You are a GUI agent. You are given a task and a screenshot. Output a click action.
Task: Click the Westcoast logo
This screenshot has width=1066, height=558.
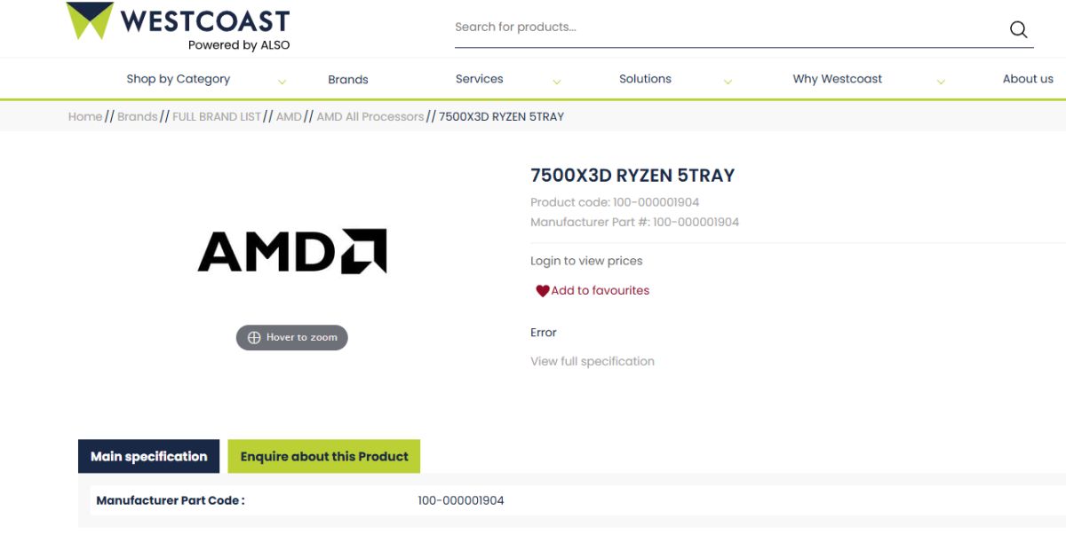(179, 26)
